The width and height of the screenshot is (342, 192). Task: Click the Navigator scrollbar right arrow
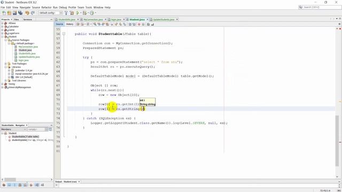click(51, 180)
